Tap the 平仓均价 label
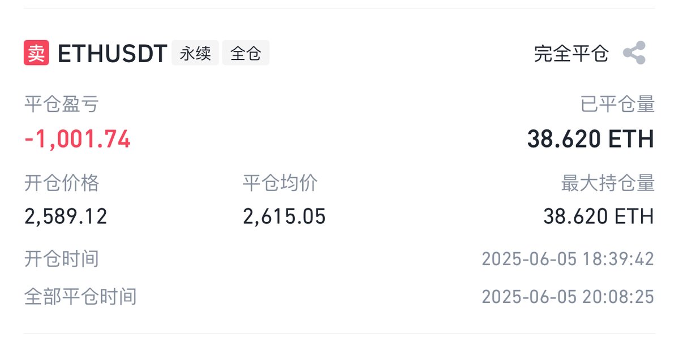 coord(281,183)
